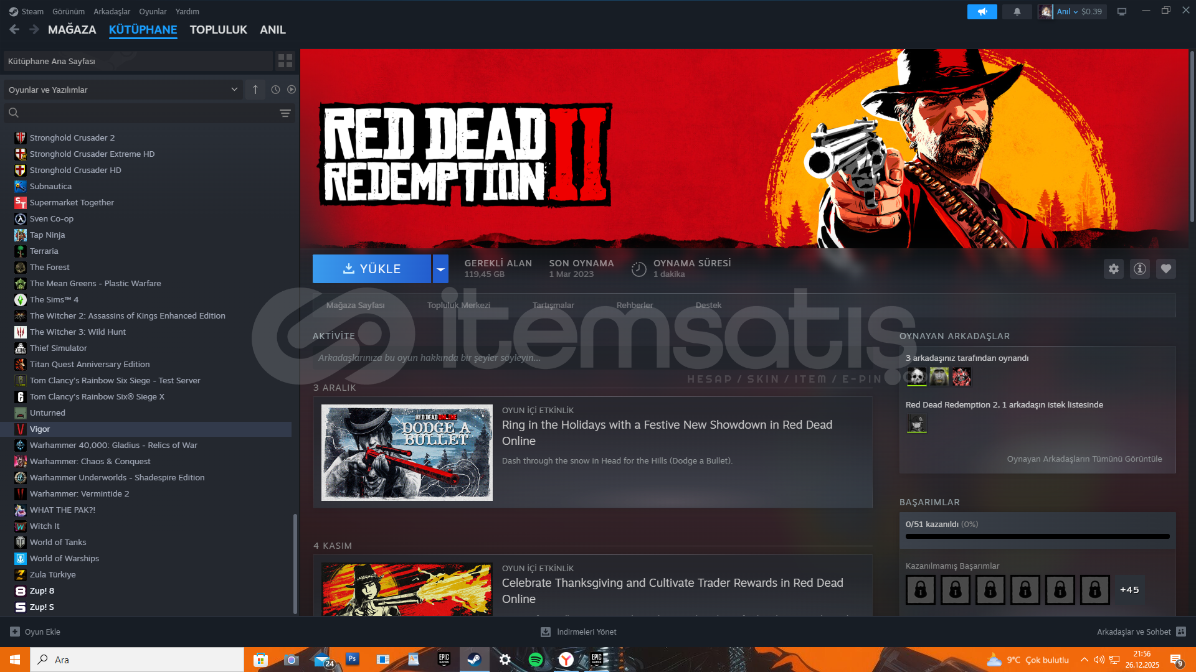Switch to the TOPLULUK tab

[x=218, y=29]
